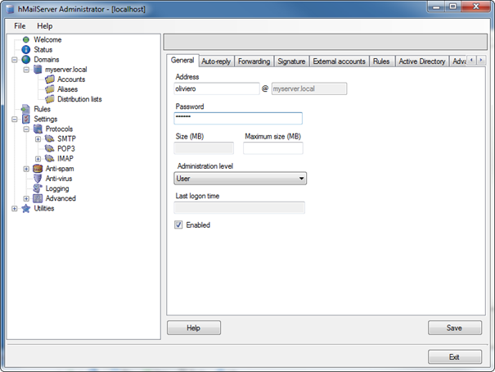Screen dimensions: 495x372
Task: Click the IMAP protocol icon
Action: [x=50, y=158]
